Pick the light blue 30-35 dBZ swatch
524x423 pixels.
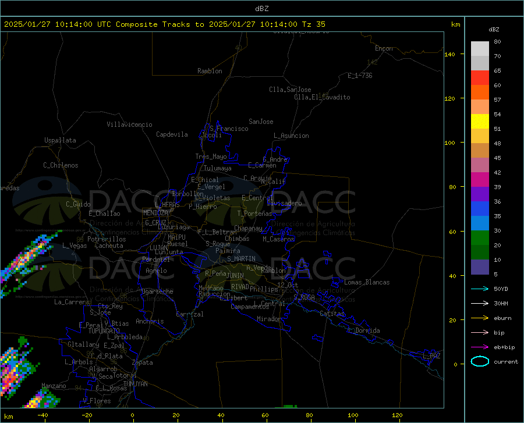click(x=480, y=223)
